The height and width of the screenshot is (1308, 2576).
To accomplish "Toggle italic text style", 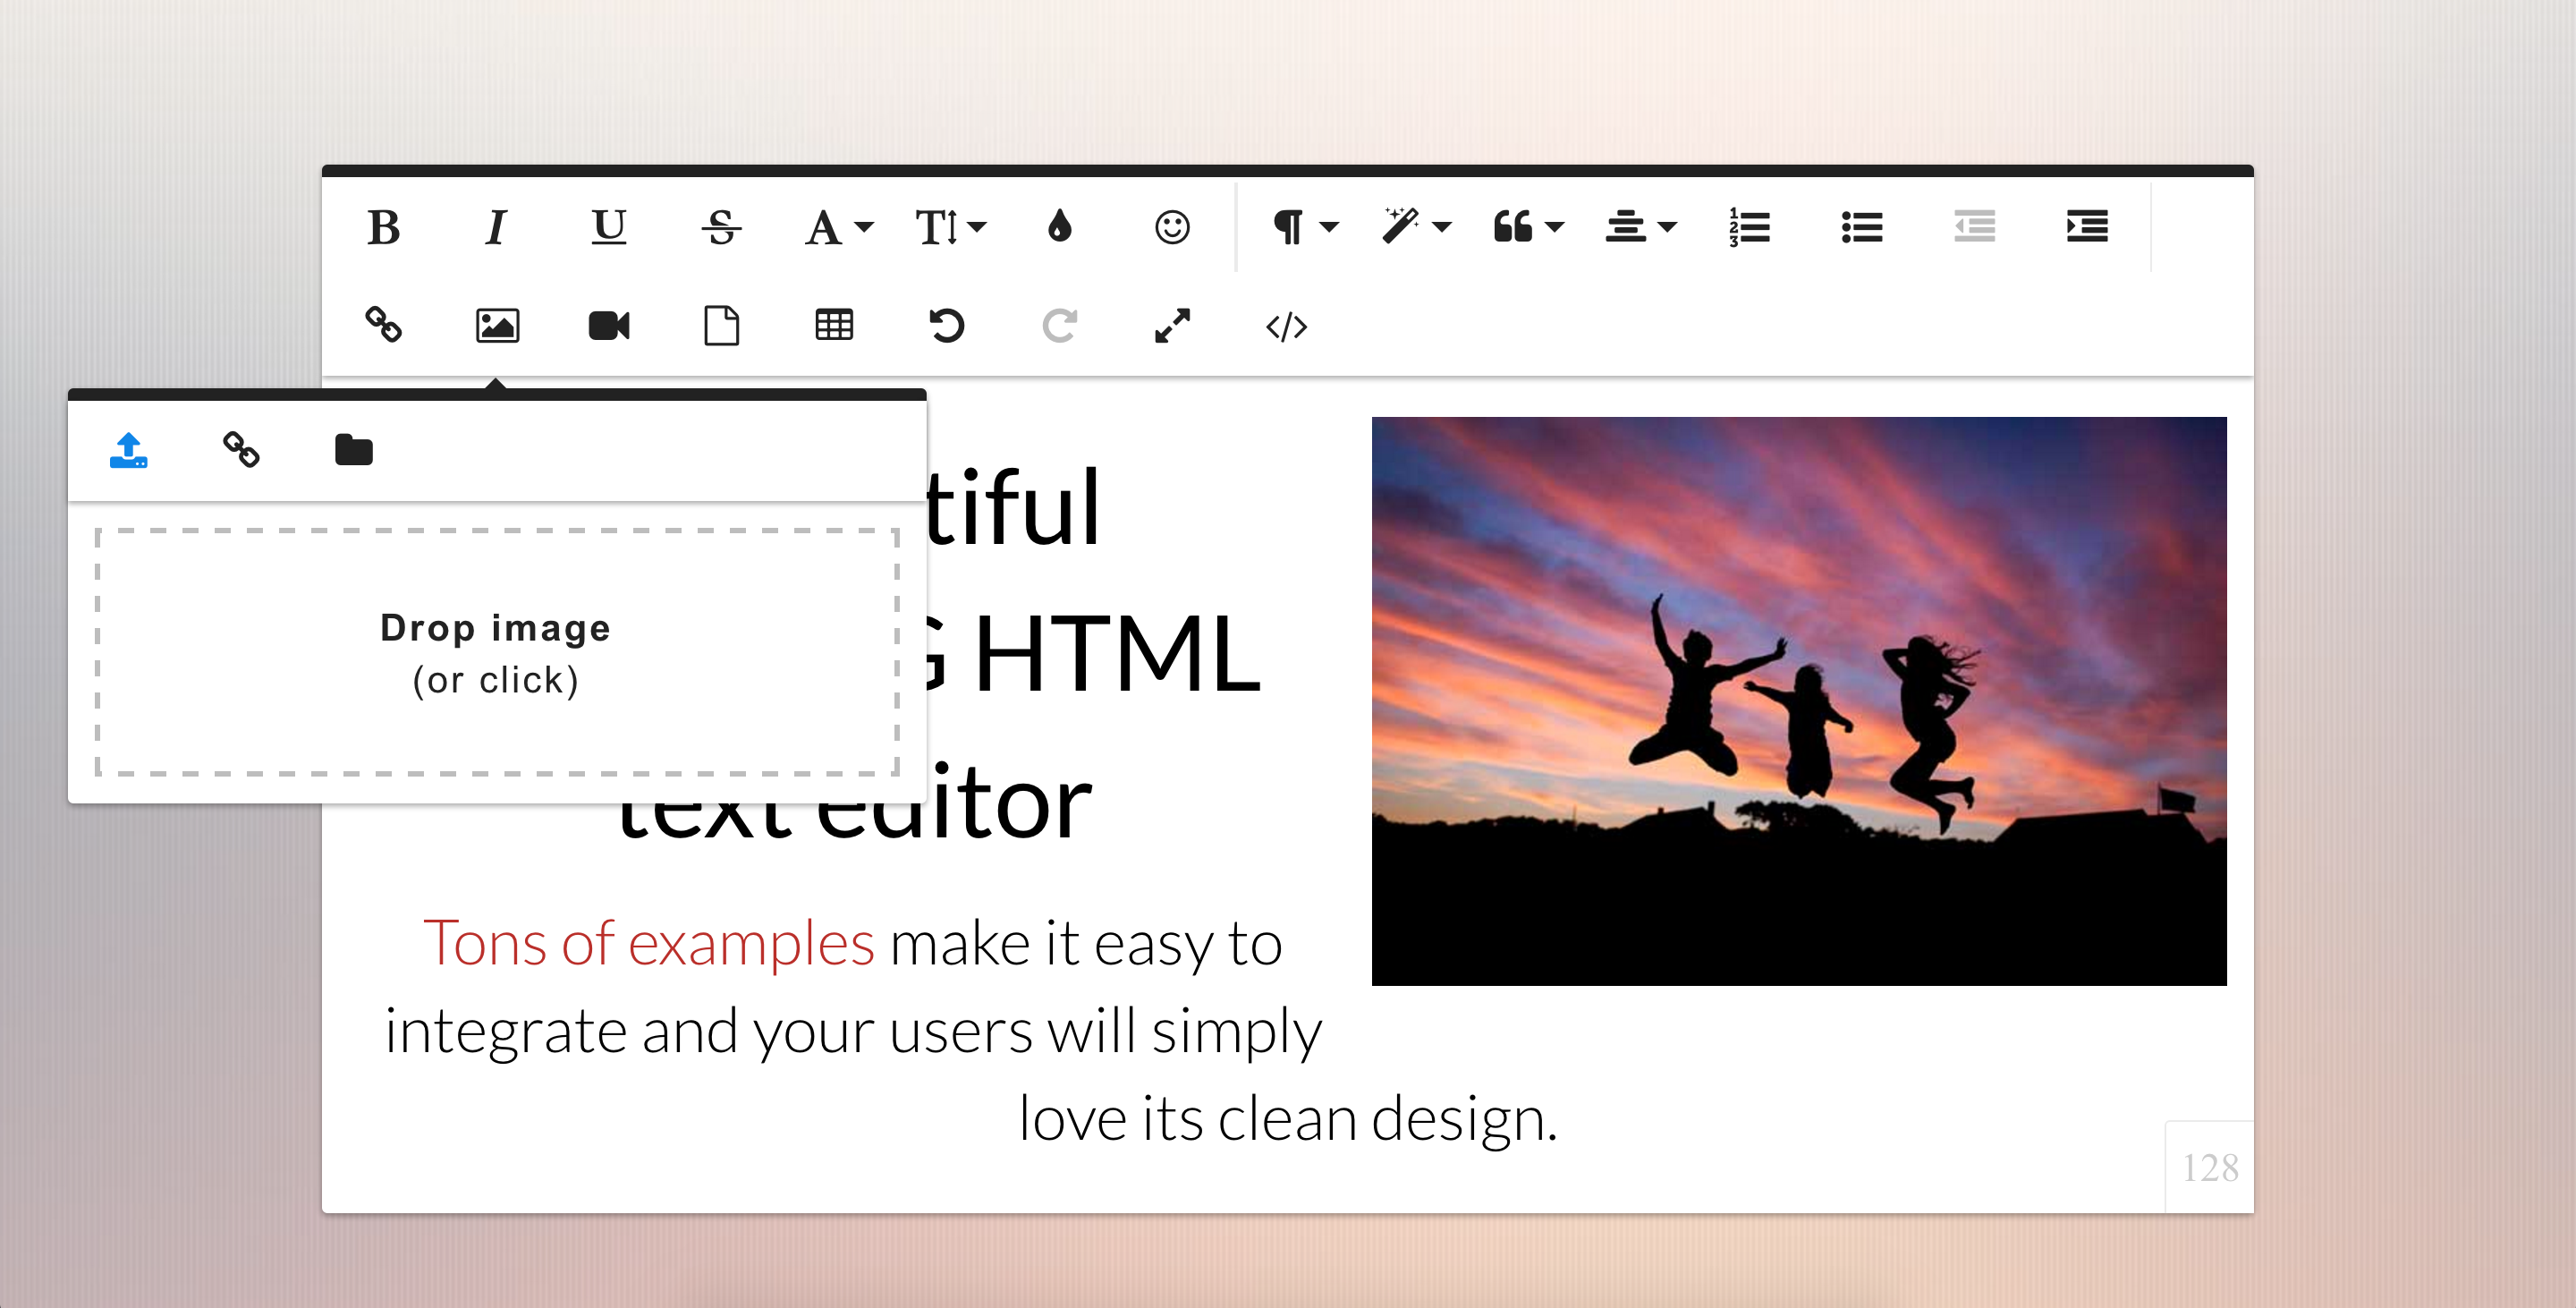I will (x=496, y=227).
